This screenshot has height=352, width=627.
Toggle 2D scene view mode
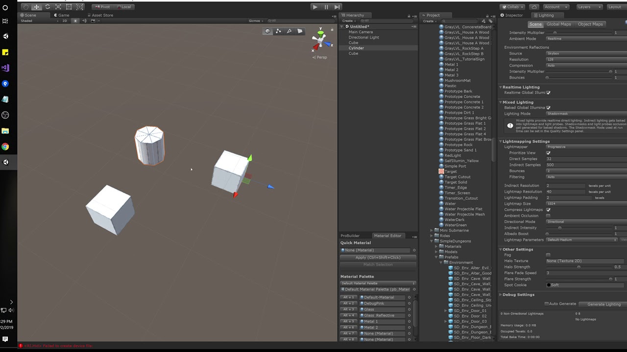65,21
